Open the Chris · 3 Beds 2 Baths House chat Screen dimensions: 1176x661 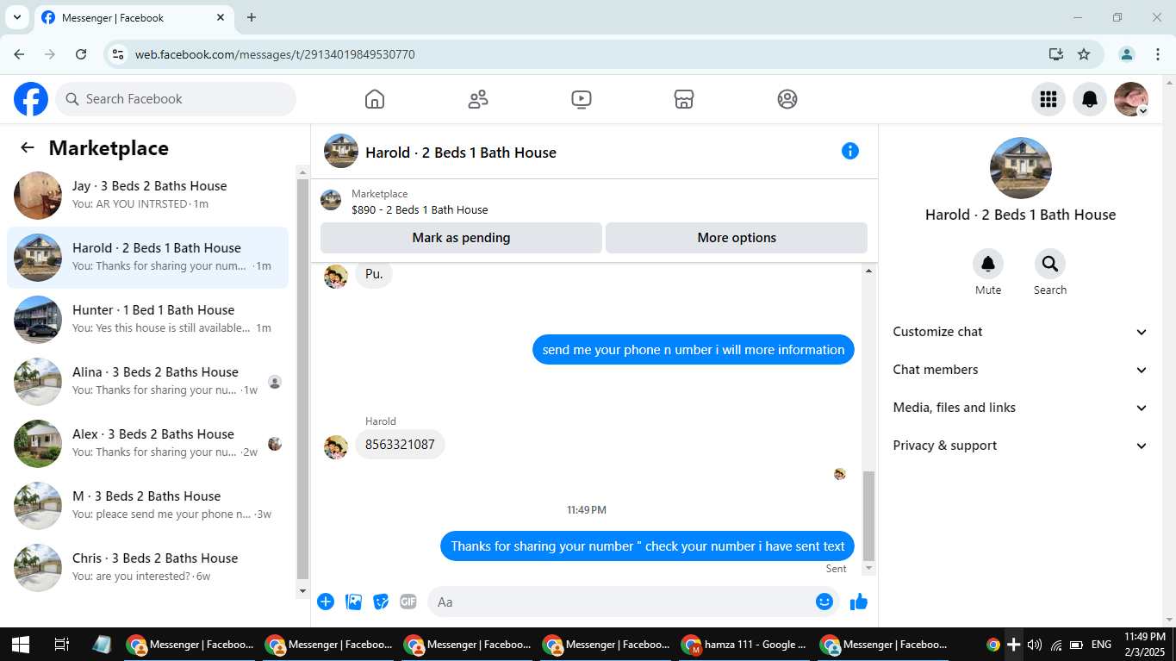click(x=148, y=568)
